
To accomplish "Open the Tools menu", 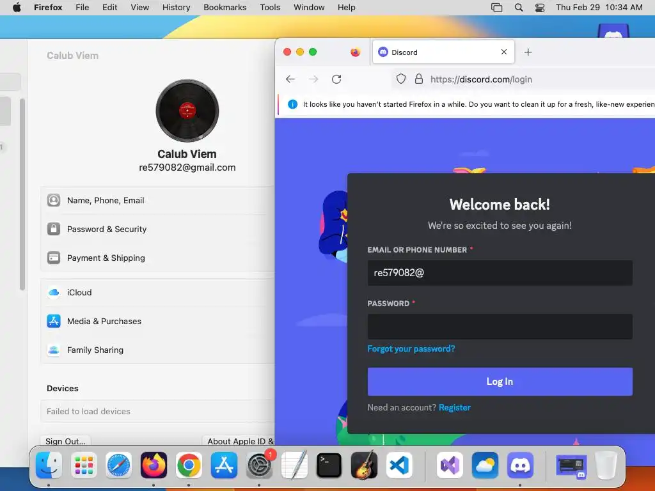I will click(x=270, y=8).
